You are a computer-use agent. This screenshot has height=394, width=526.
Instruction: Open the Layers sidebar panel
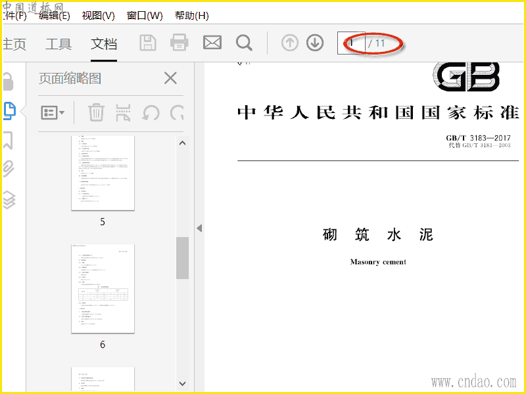click(9, 200)
